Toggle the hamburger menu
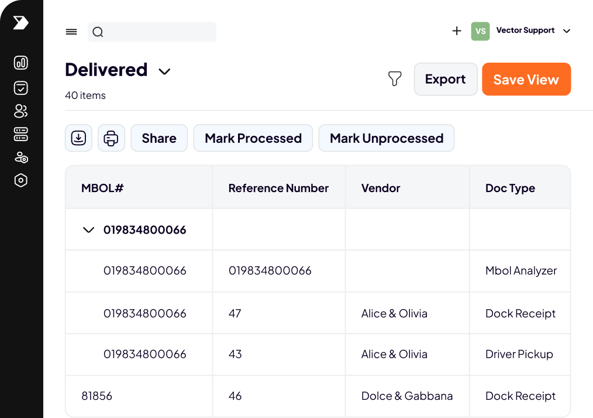 click(x=71, y=32)
